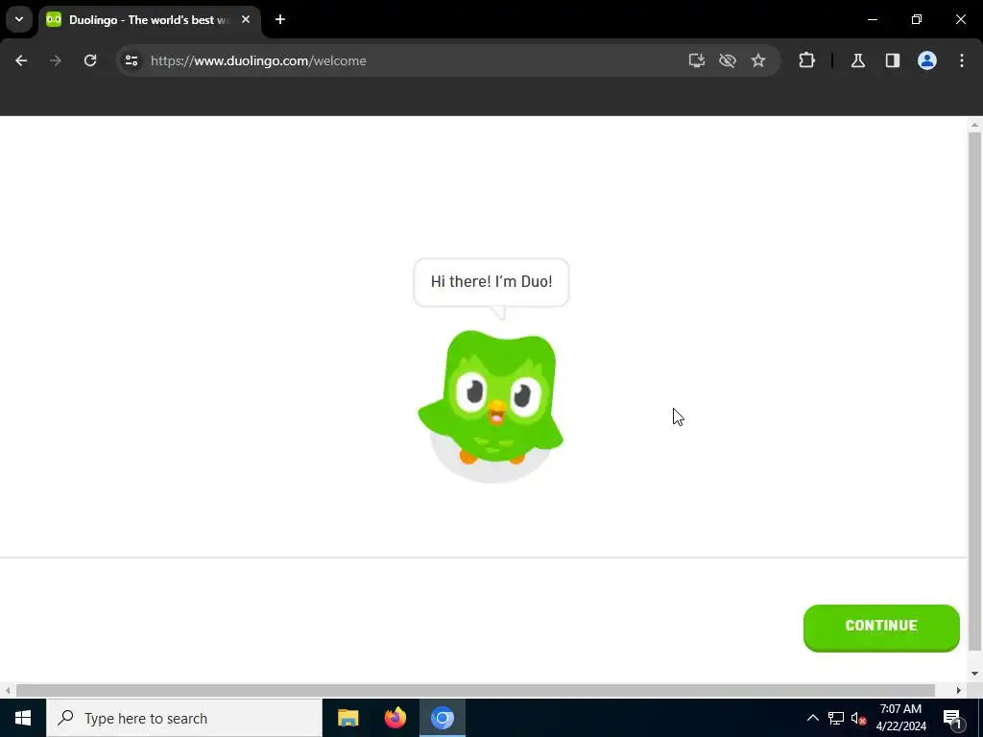Viewport: 983px width, 737px height.
Task: Close the Chrome window
Action: (960, 19)
